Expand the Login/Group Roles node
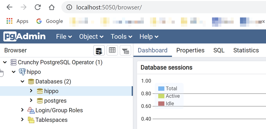 (22, 110)
